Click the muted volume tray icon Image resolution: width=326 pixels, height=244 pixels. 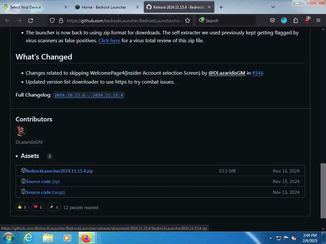click(x=294, y=238)
